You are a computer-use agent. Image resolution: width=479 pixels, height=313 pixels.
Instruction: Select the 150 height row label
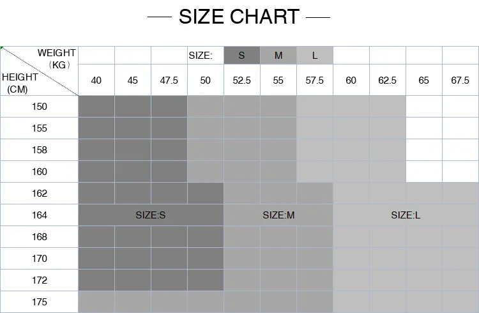coord(40,107)
